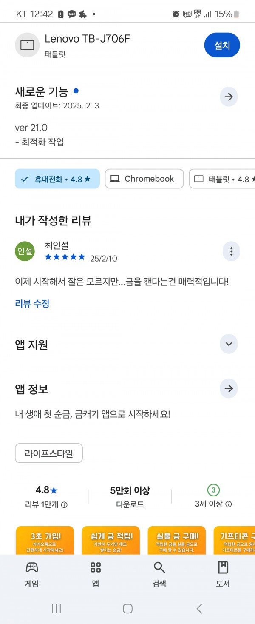The image size is (255, 624).
Task: Switch to the 게임 tab
Action: [32, 575]
